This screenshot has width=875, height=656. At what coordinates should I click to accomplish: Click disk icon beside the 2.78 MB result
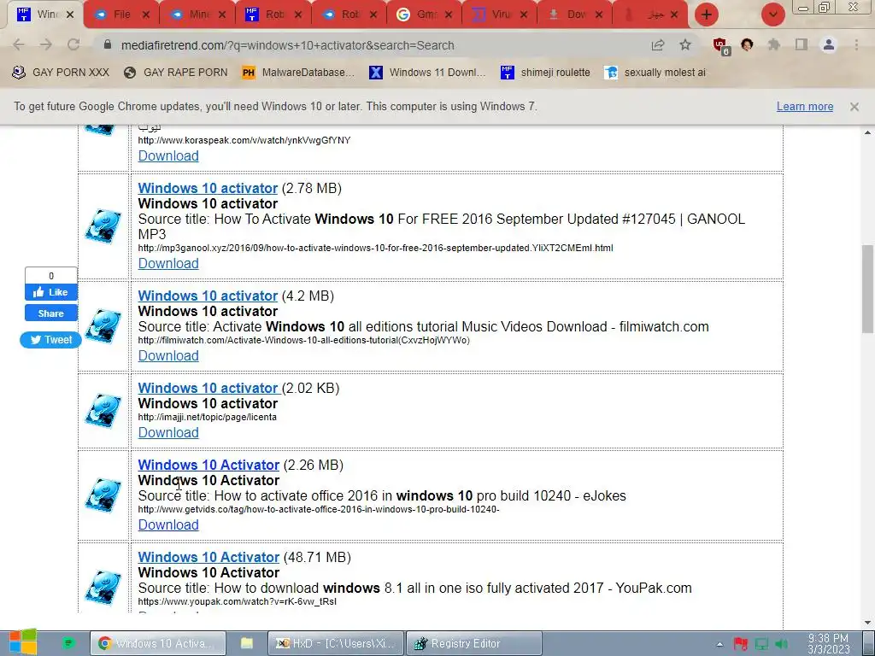[103, 225]
